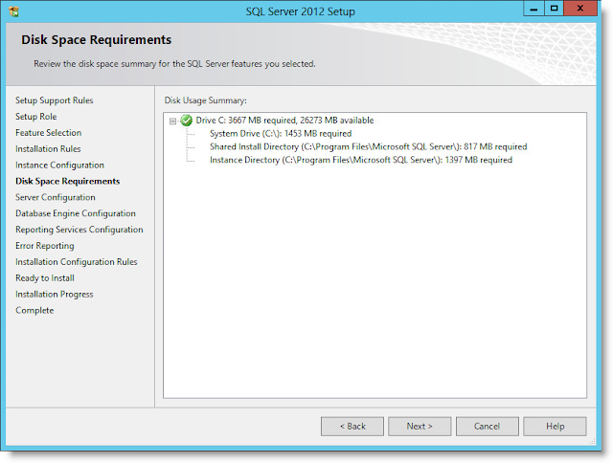Go back with the Back button
The image size is (613, 463).
pos(352,427)
